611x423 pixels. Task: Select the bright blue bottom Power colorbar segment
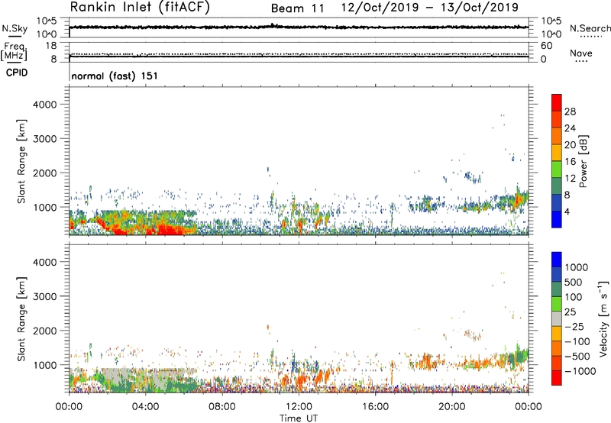point(557,219)
